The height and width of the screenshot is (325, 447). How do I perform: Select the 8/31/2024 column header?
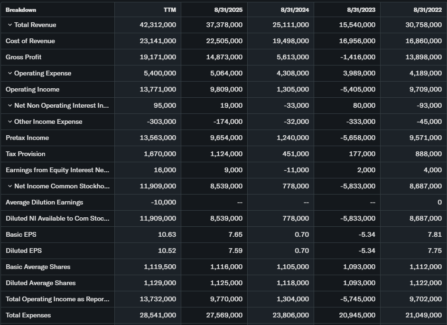point(294,10)
